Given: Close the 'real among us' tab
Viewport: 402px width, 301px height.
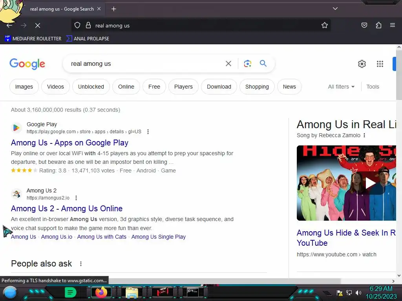Looking at the screenshot, I should (99, 9).
